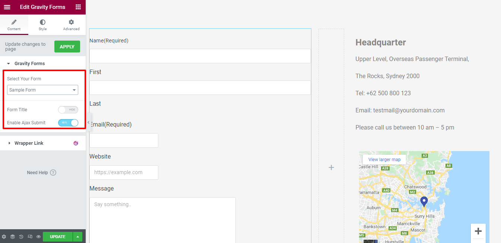The height and width of the screenshot is (243, 501).
Task: Click the Surry Hills label on map
Action: pyautogui.click(x=425, y=216)
